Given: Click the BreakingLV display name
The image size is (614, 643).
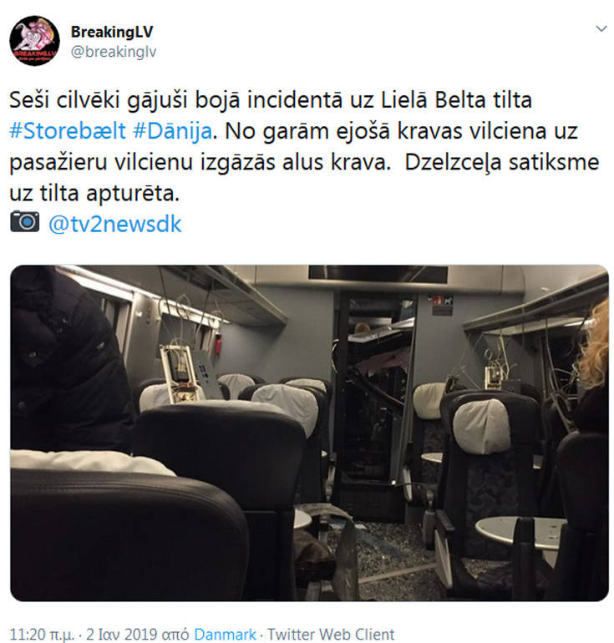Looking at the screenshot, I should pos(112,32).
